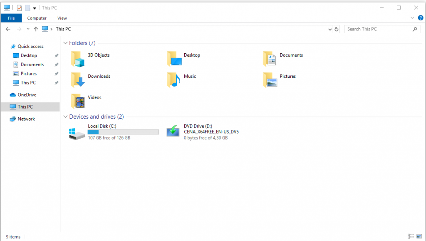The width and height of the screenshot is (426, 241).
Task: Click the breadcrumb chevron before This PC
Action: point(51,29)
